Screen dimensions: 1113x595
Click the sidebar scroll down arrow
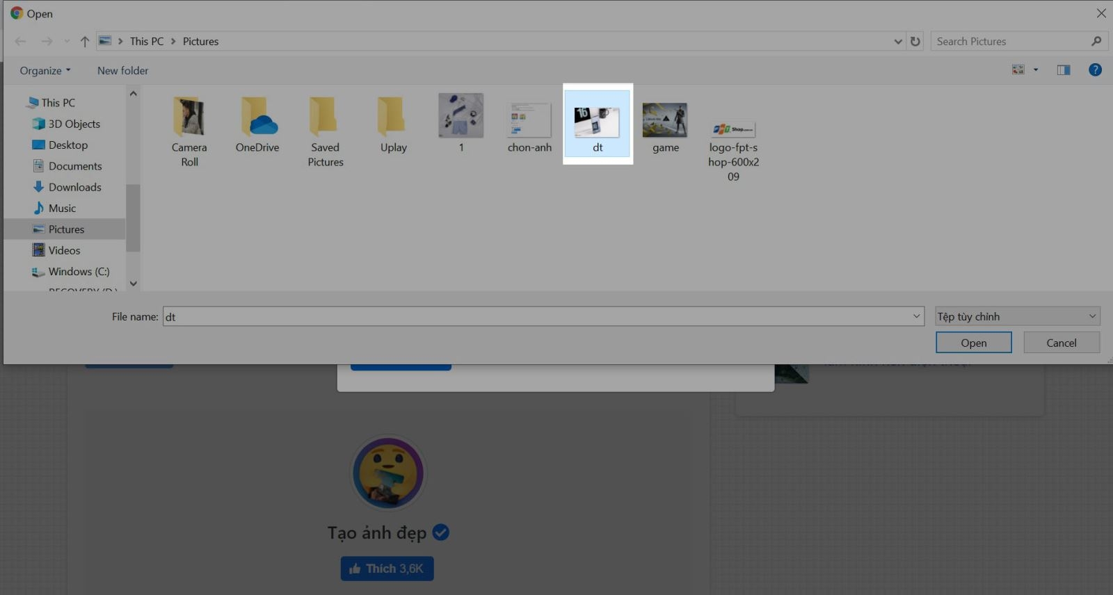pos(133,284)
